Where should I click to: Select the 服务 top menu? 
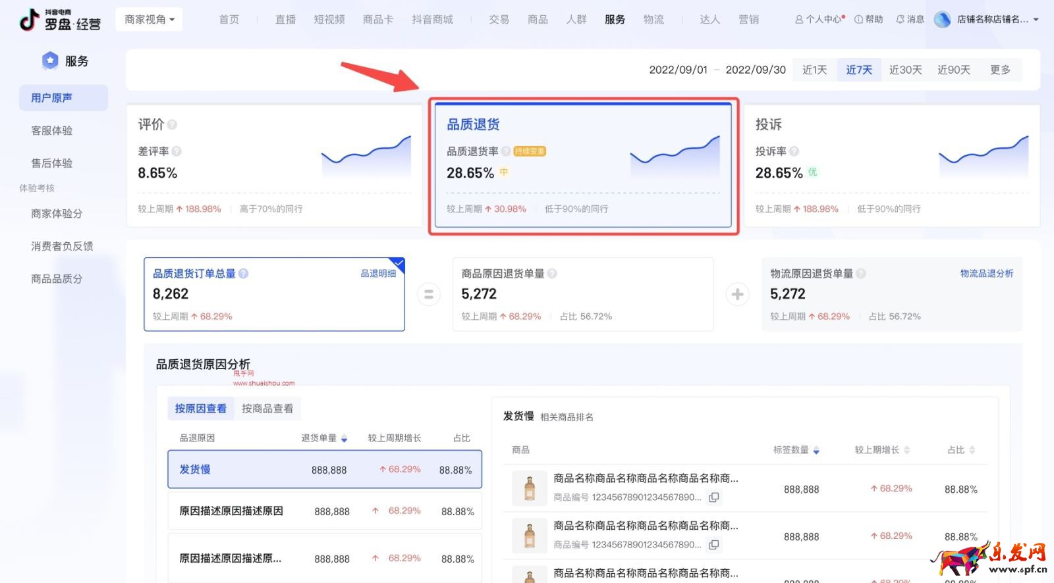point(615,20)
